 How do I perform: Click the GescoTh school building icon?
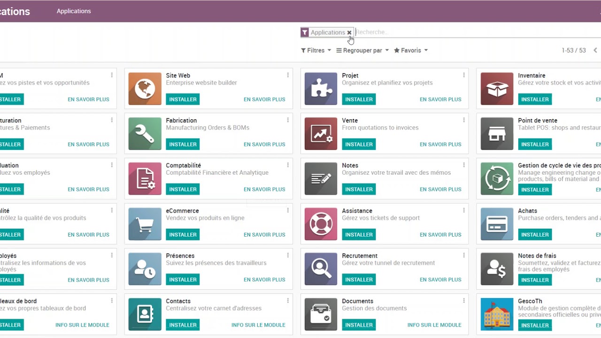pyautogui.click(x=497, y=315)
